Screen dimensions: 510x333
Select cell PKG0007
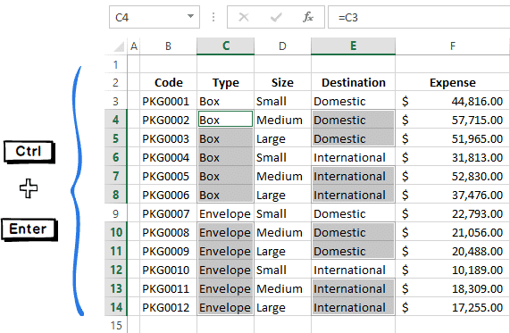[168, 213]
